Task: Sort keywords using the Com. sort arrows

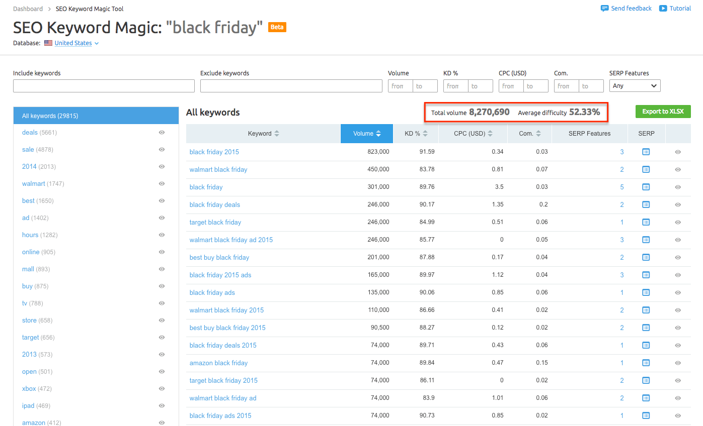Action: [x=539, y=133]
